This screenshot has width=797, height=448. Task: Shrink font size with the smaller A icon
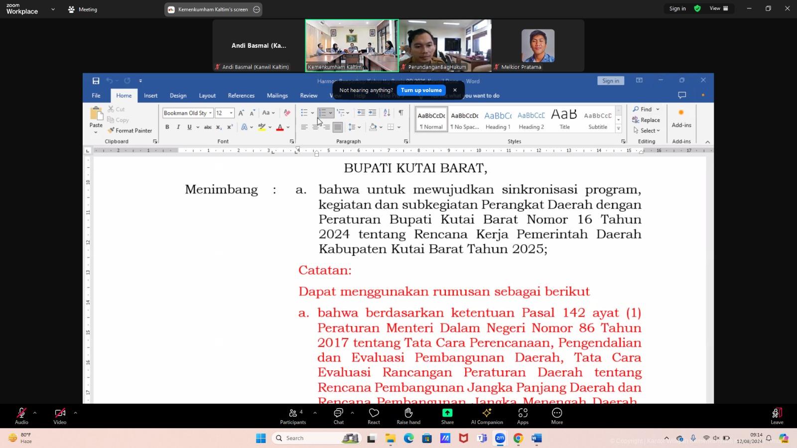(x=252, y=113)
